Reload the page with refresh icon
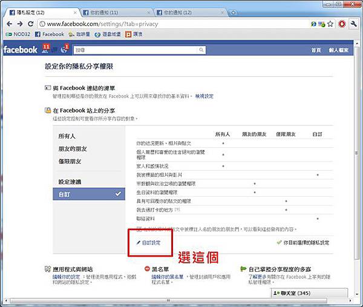 coord(31,24)
